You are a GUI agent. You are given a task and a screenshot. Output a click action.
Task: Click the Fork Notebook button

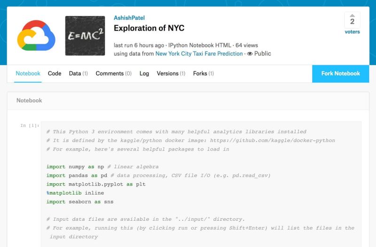[x=340, y=74]
